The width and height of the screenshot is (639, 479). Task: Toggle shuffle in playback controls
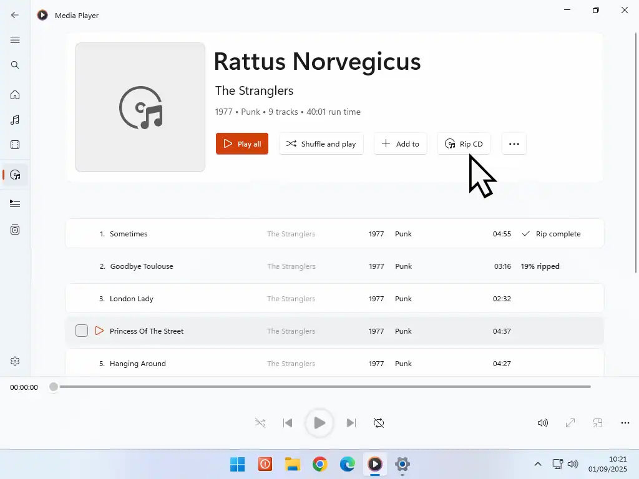260,423
